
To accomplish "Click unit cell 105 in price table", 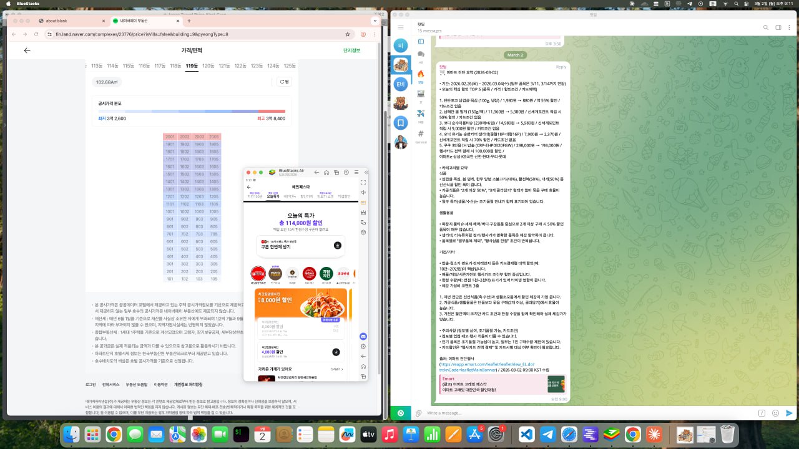I will click(214, 279).
